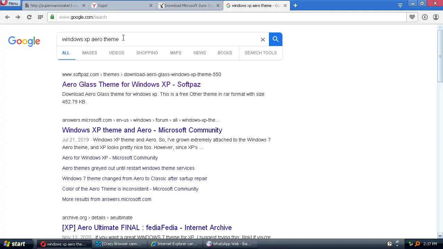
Task: Click More results from answers.microsoft.com
Action: point(107,199)
